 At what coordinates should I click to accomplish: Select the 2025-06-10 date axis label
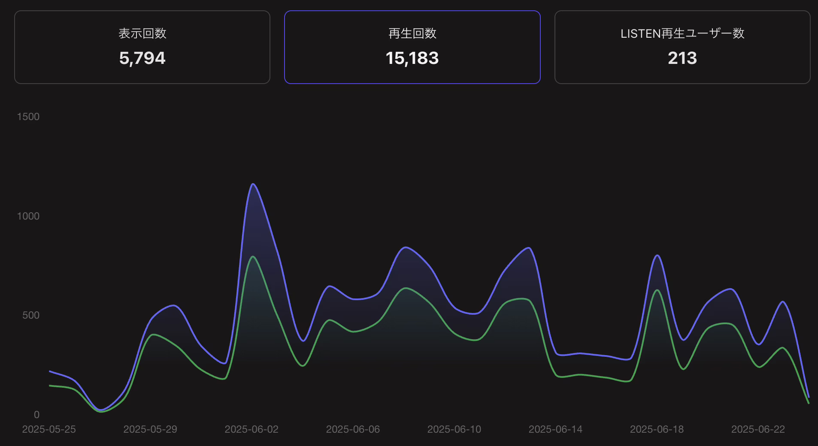coord(454,429)
